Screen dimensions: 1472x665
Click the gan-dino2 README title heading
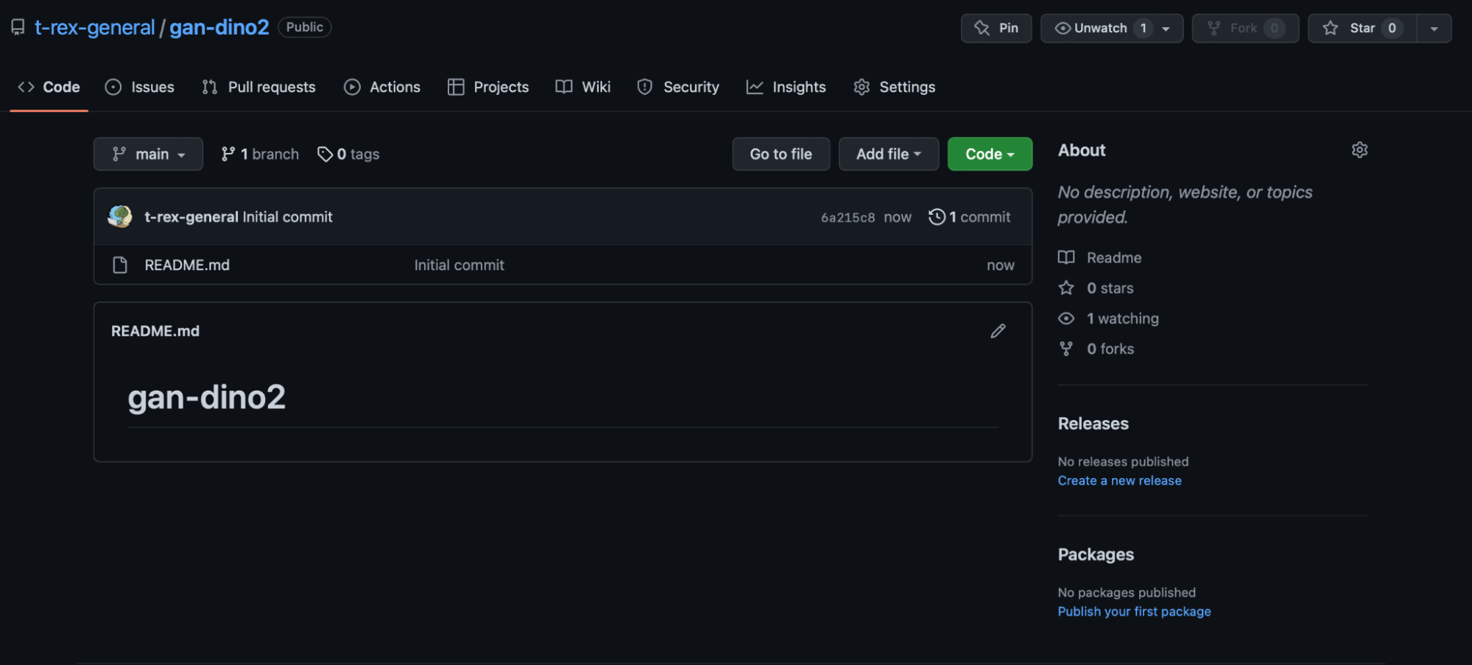click(207, 397)
